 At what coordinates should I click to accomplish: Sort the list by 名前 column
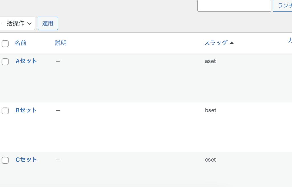point(21,43)
